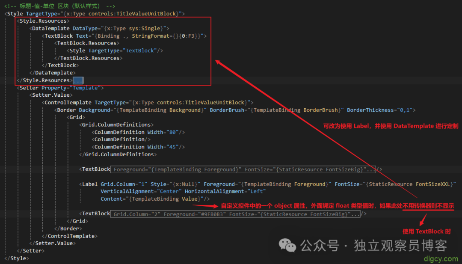This screenshot has width=462, height=264.
Task: Click the closing </Border> tag
Action: (68, 228)
